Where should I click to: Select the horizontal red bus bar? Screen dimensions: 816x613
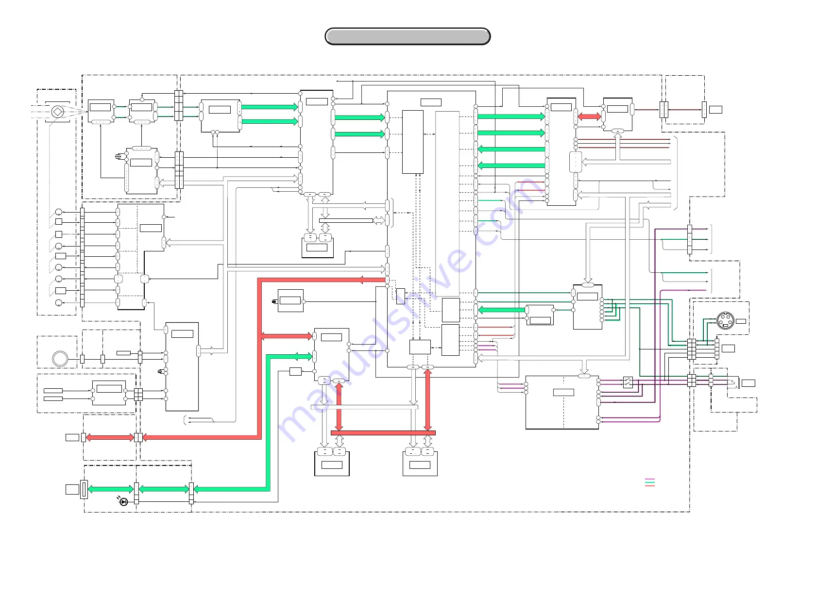pyautogui.click(x=383, y=433)
